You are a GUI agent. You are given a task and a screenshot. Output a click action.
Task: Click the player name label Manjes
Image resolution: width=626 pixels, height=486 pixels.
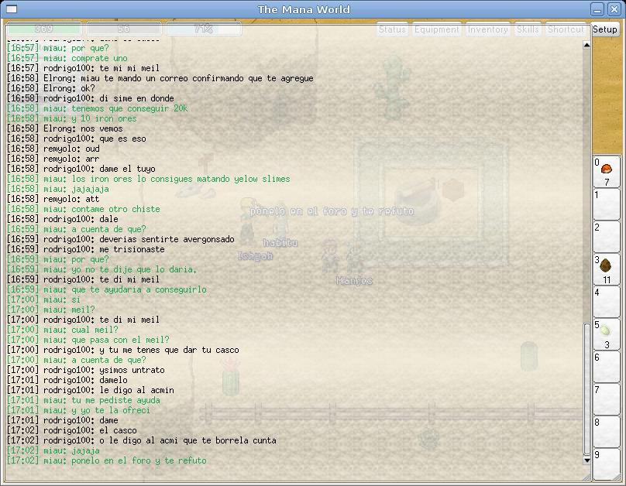tap(354, 281)
